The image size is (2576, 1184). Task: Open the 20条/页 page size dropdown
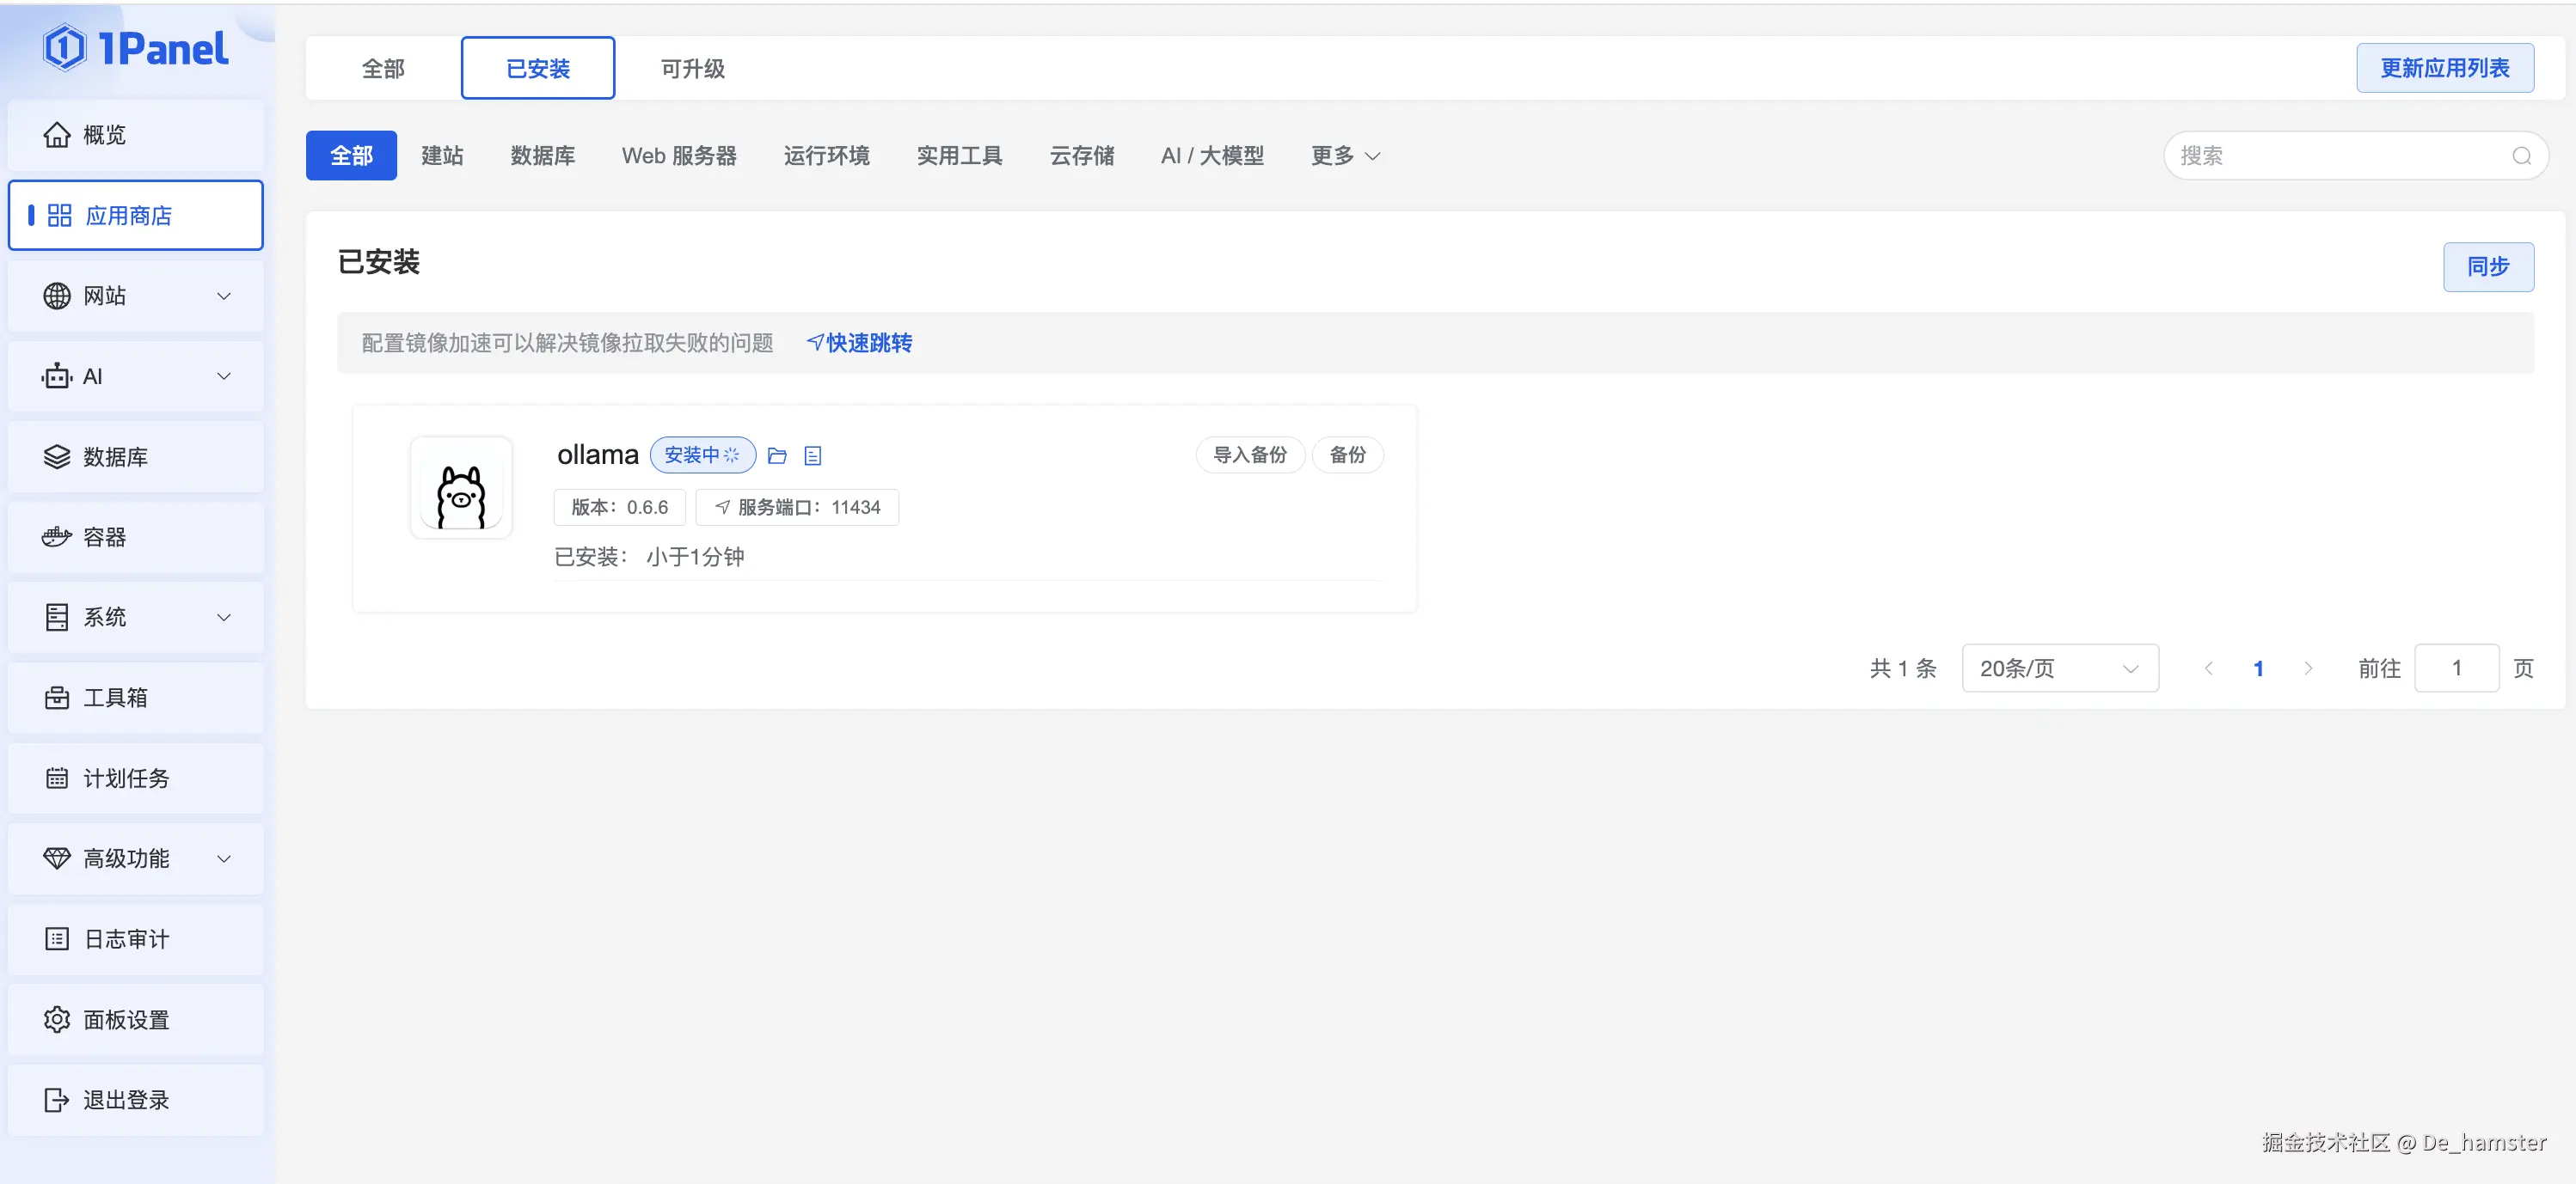[x=2059, y=668]
